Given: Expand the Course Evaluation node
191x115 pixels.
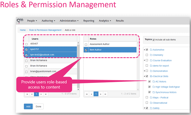Looking at the screenshot, I should pyautogui.click(x=144, y=60).
